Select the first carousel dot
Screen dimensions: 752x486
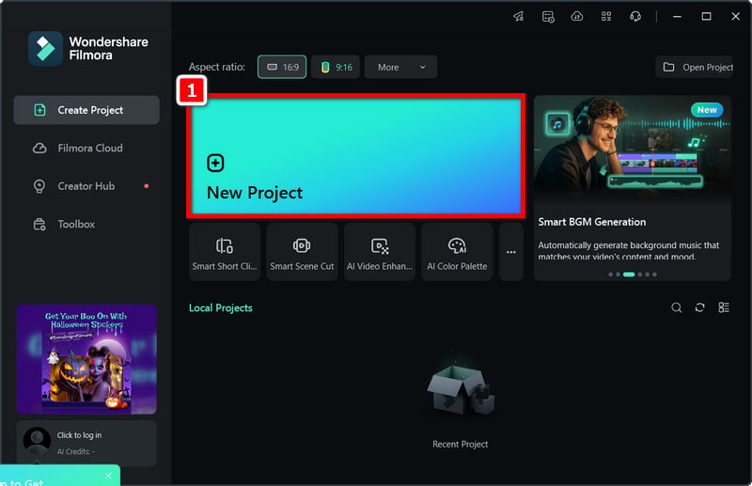[x=610, y=274]
